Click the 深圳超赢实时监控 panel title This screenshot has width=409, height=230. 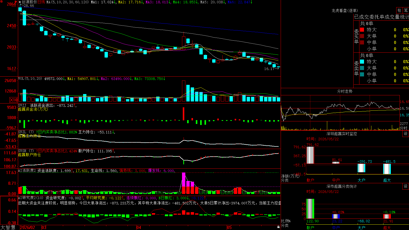[x=342, y=134]
